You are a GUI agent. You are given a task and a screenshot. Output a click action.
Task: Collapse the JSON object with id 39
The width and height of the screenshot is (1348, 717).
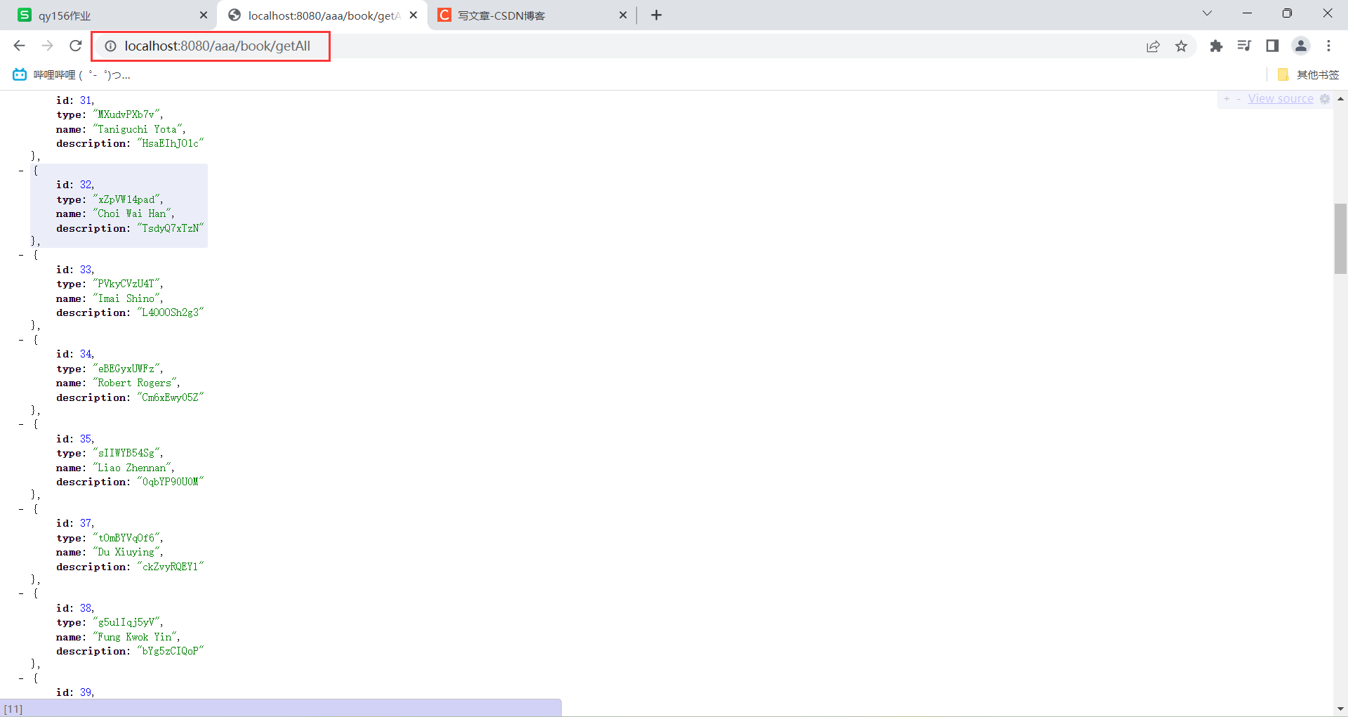pos(21,678)
